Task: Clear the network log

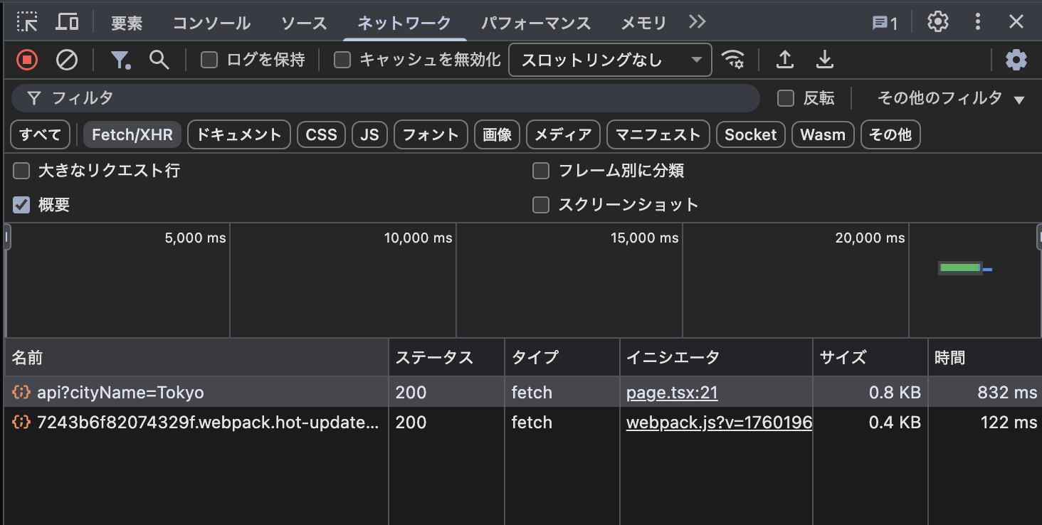Action: [x=67, y=60]
